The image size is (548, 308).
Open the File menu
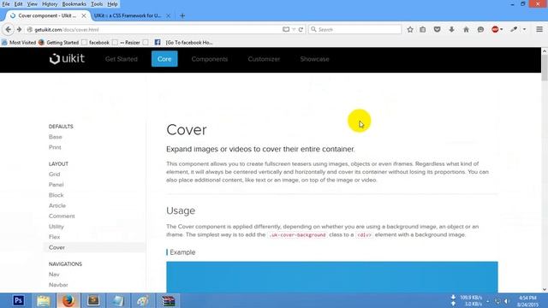[x=6, y=4]
